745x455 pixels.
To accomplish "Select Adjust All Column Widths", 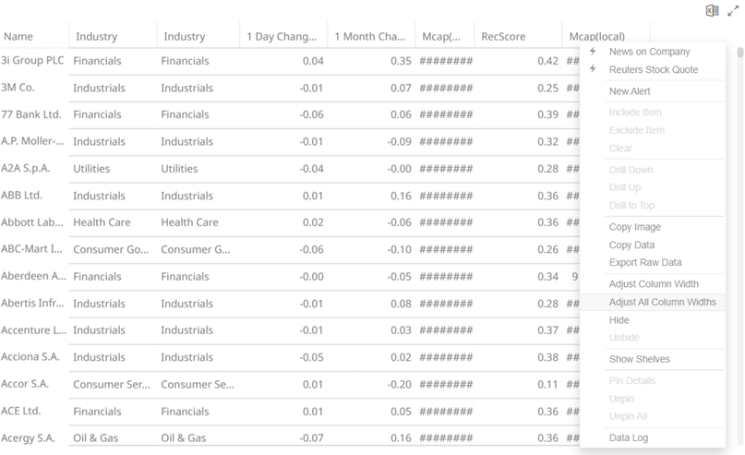I will point(662,302).
